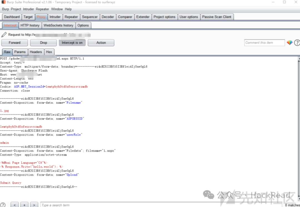
Task: Open the User options tab
Action: 189,17
